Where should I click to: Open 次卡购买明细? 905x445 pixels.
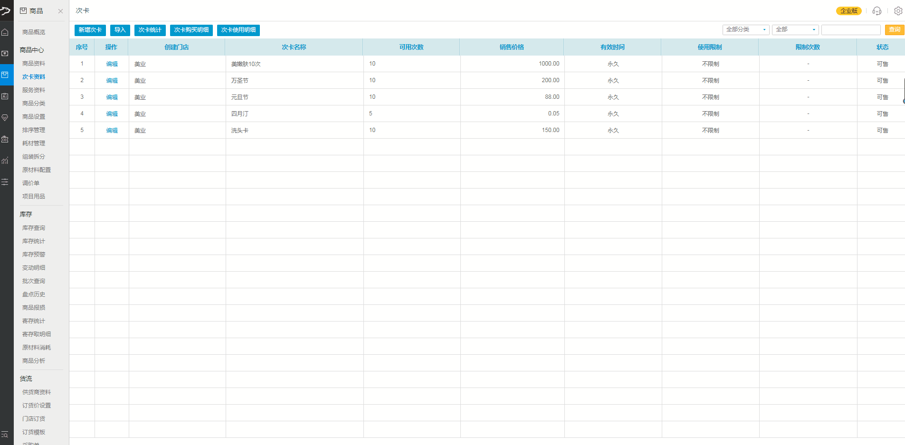click(x=191, y=30)
